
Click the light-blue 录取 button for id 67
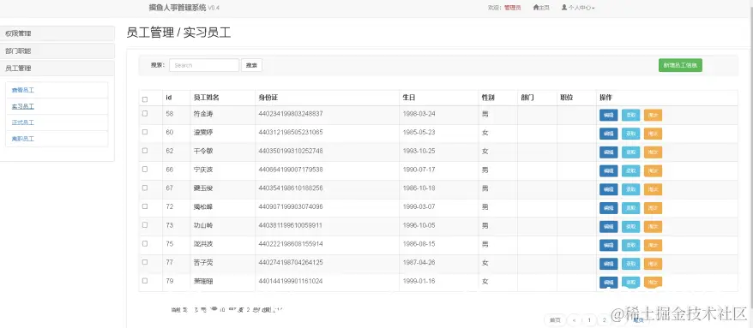tap(630, 189)
